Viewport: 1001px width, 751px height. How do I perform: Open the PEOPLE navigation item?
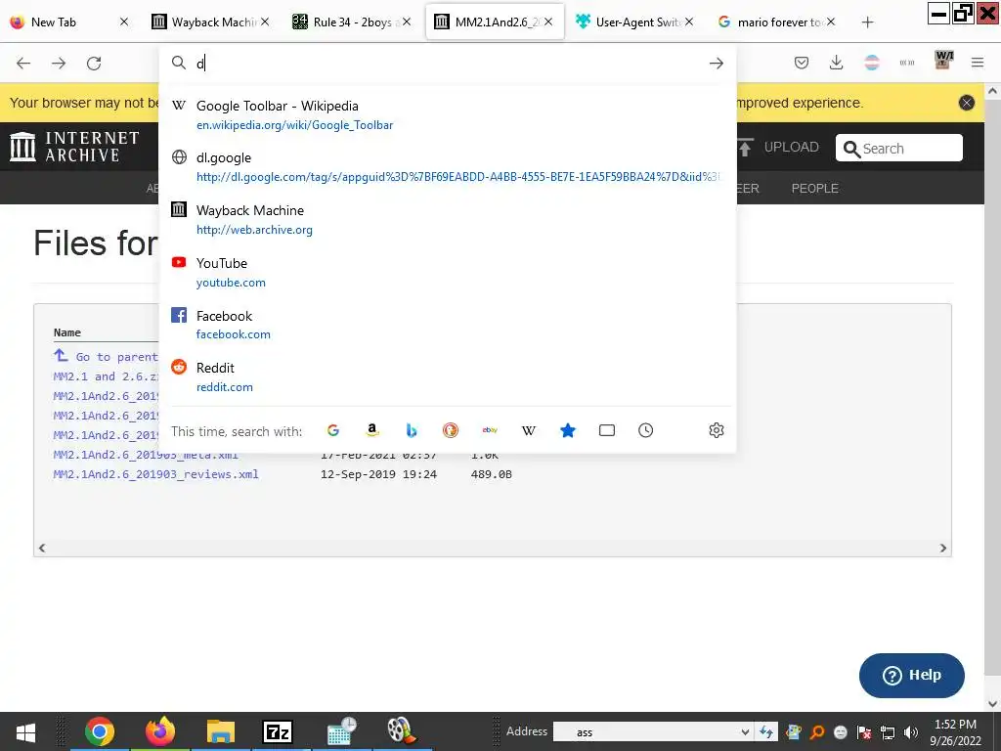[814, 189]
